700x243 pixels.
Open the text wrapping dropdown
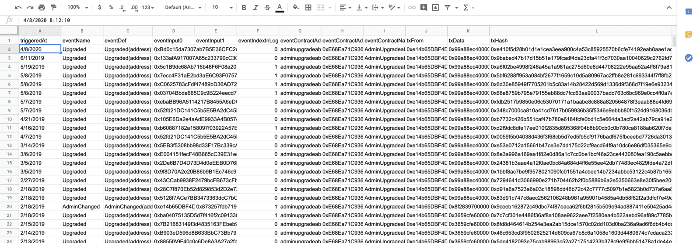click(377, 7)
